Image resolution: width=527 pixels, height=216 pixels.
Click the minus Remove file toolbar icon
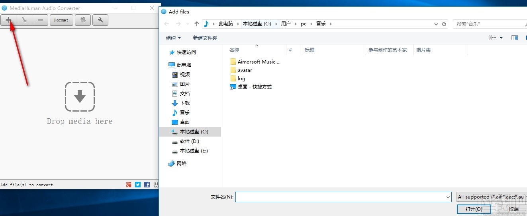(40, 20)
